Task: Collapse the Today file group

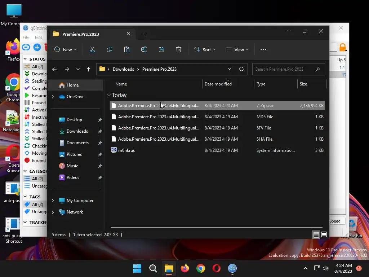Action: pyautogui.click(x=108, y=95)
